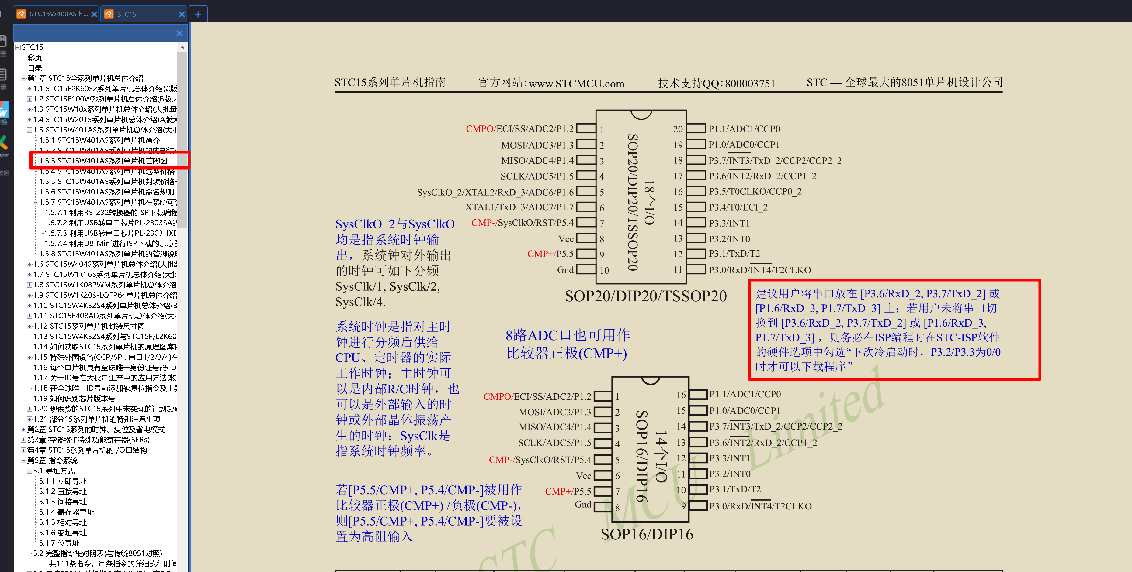
Task: Open 5.1.1 立即寻址 entry
Action: click(x=63, y=481)
